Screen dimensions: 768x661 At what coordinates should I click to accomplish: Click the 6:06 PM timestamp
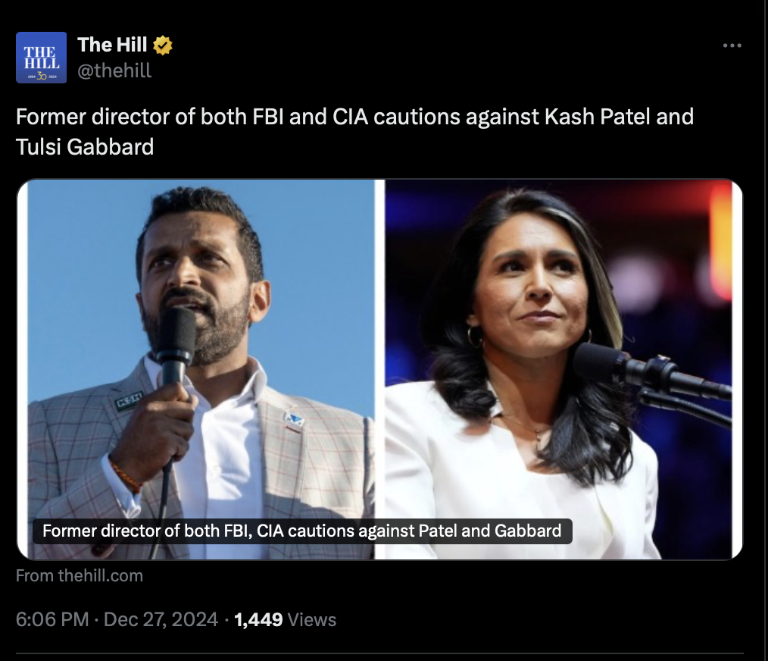[x=52, y=619]
